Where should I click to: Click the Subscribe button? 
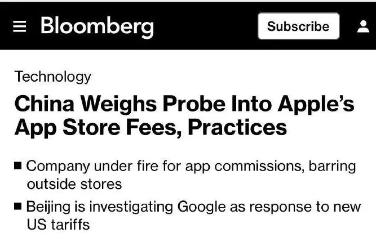click(298, 26)
